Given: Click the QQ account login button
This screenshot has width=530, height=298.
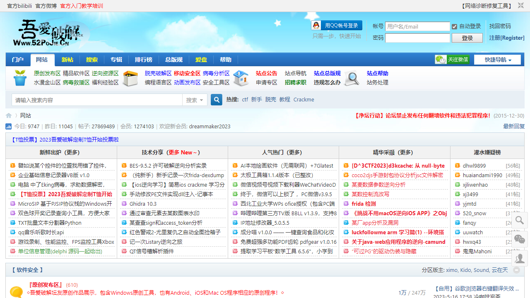Looking at the screenshot, I should 337,25.
